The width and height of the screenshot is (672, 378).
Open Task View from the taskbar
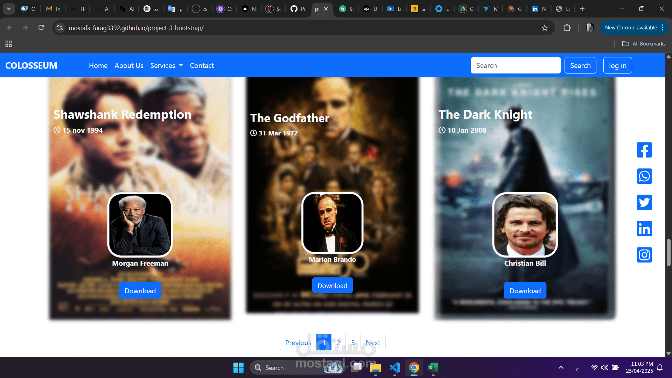356,367
